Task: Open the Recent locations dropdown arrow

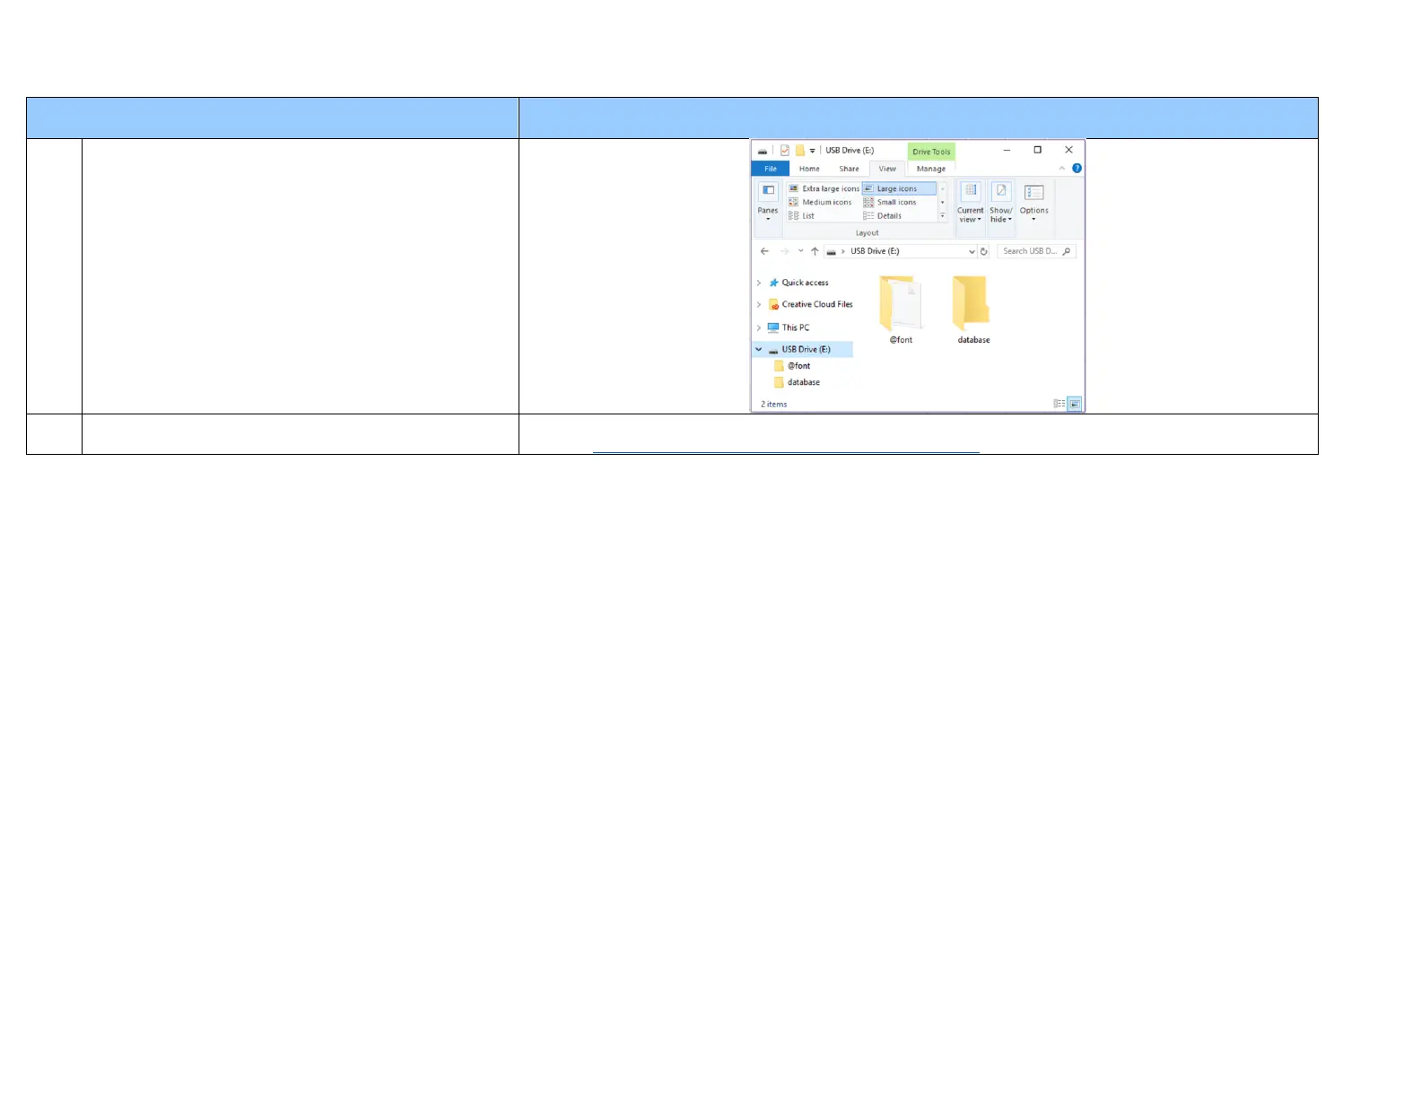Action: [x=800, y=252]
